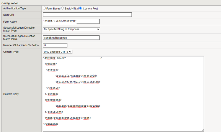
Task: Click the Number Of Redirects field
Action: coord(55,45)
